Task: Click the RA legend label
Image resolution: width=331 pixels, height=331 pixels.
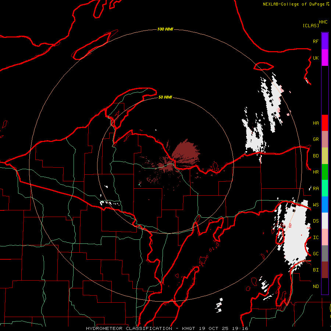Action: click(316, 189)
